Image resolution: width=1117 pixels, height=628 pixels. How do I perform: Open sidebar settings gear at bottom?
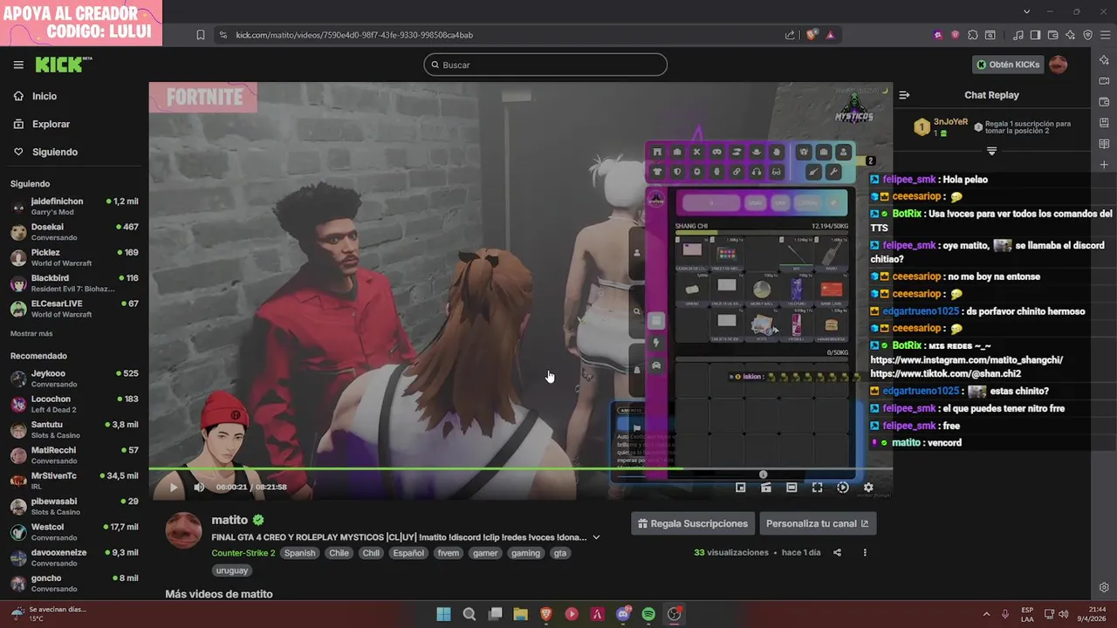(x=1104, y=587)
